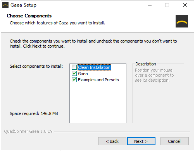Click the Space required 146.8 MB text

pyautogui.click(x=34, y=113)
